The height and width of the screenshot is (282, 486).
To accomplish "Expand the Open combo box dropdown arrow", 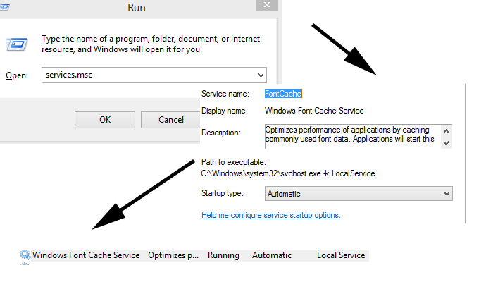I will click(x=261, y=75).
